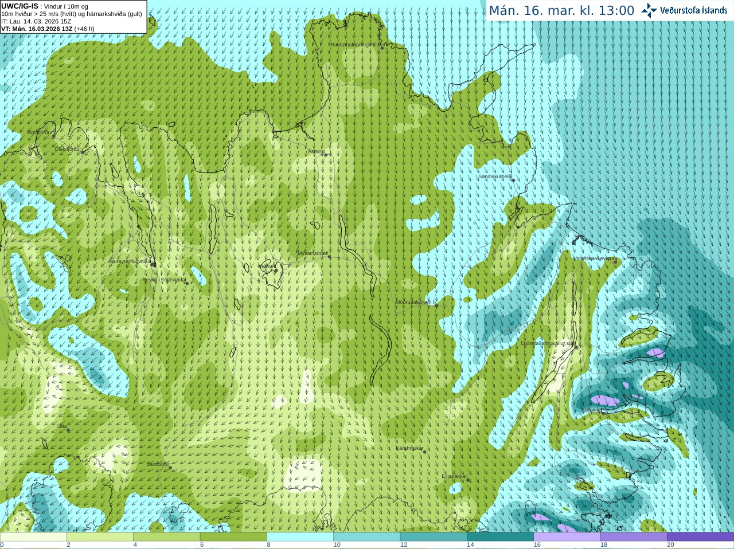
Task: Click the Akureyrarflugvöllur station label
Action: click(x=130, y=261)
